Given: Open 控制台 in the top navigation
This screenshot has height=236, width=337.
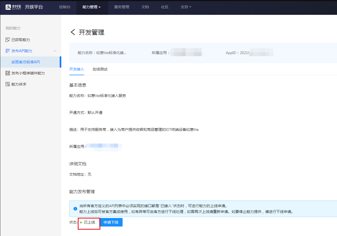Looking at the screenshot, I should click(x=65, y=7).
